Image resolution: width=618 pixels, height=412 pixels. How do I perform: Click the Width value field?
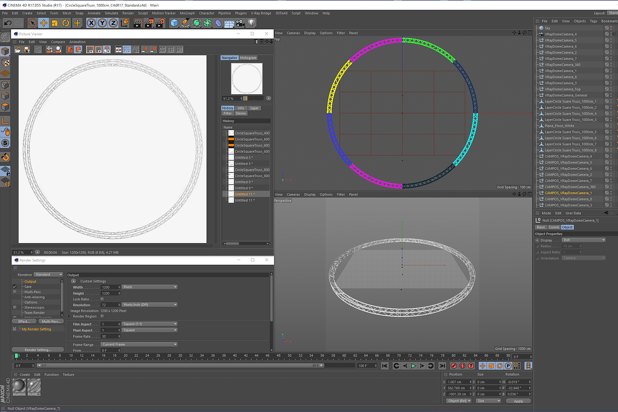(x=111, y=287)
